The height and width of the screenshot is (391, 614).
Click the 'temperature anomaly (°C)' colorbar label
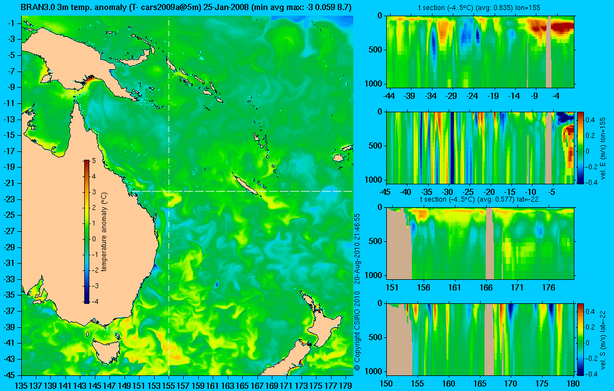[x=104, y=232]
